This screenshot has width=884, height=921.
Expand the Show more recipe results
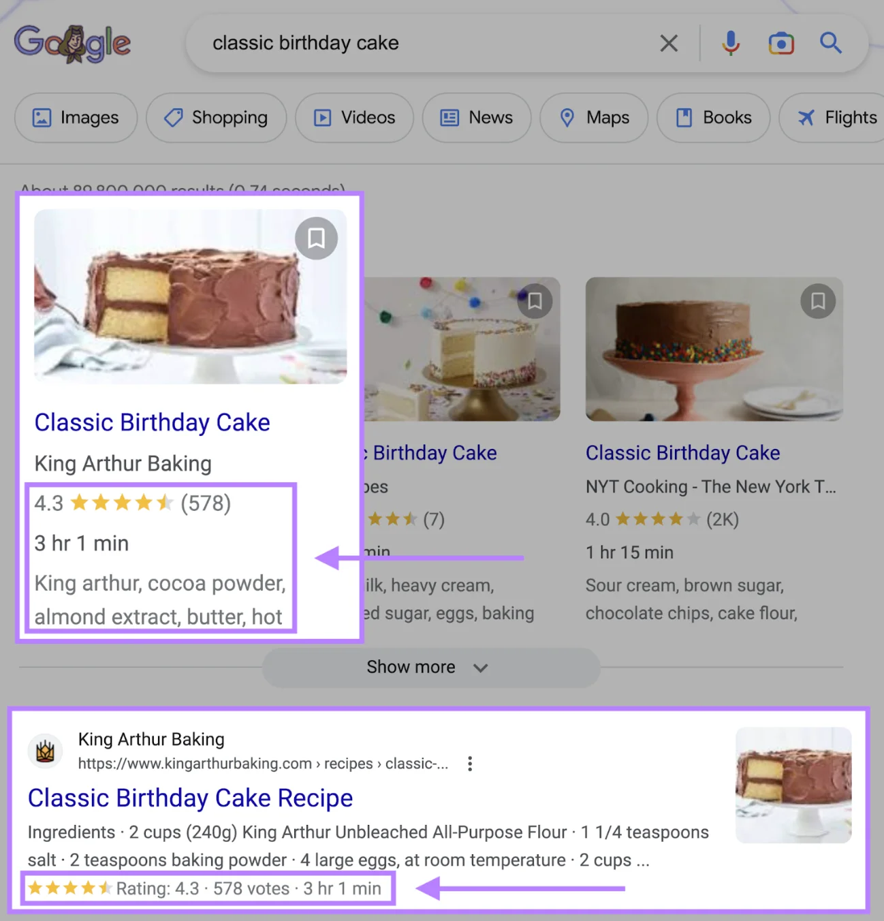[430, 667]
